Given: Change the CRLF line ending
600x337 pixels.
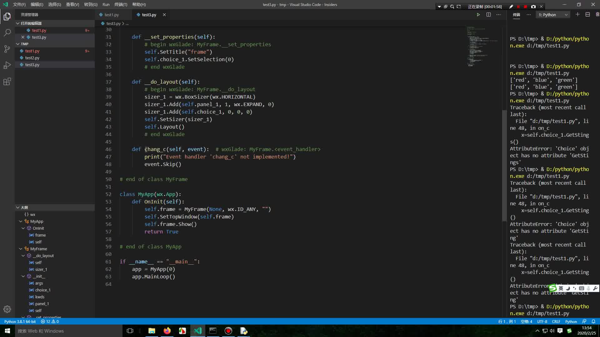Looking at the screenshot, I should [x=556, y=321].
